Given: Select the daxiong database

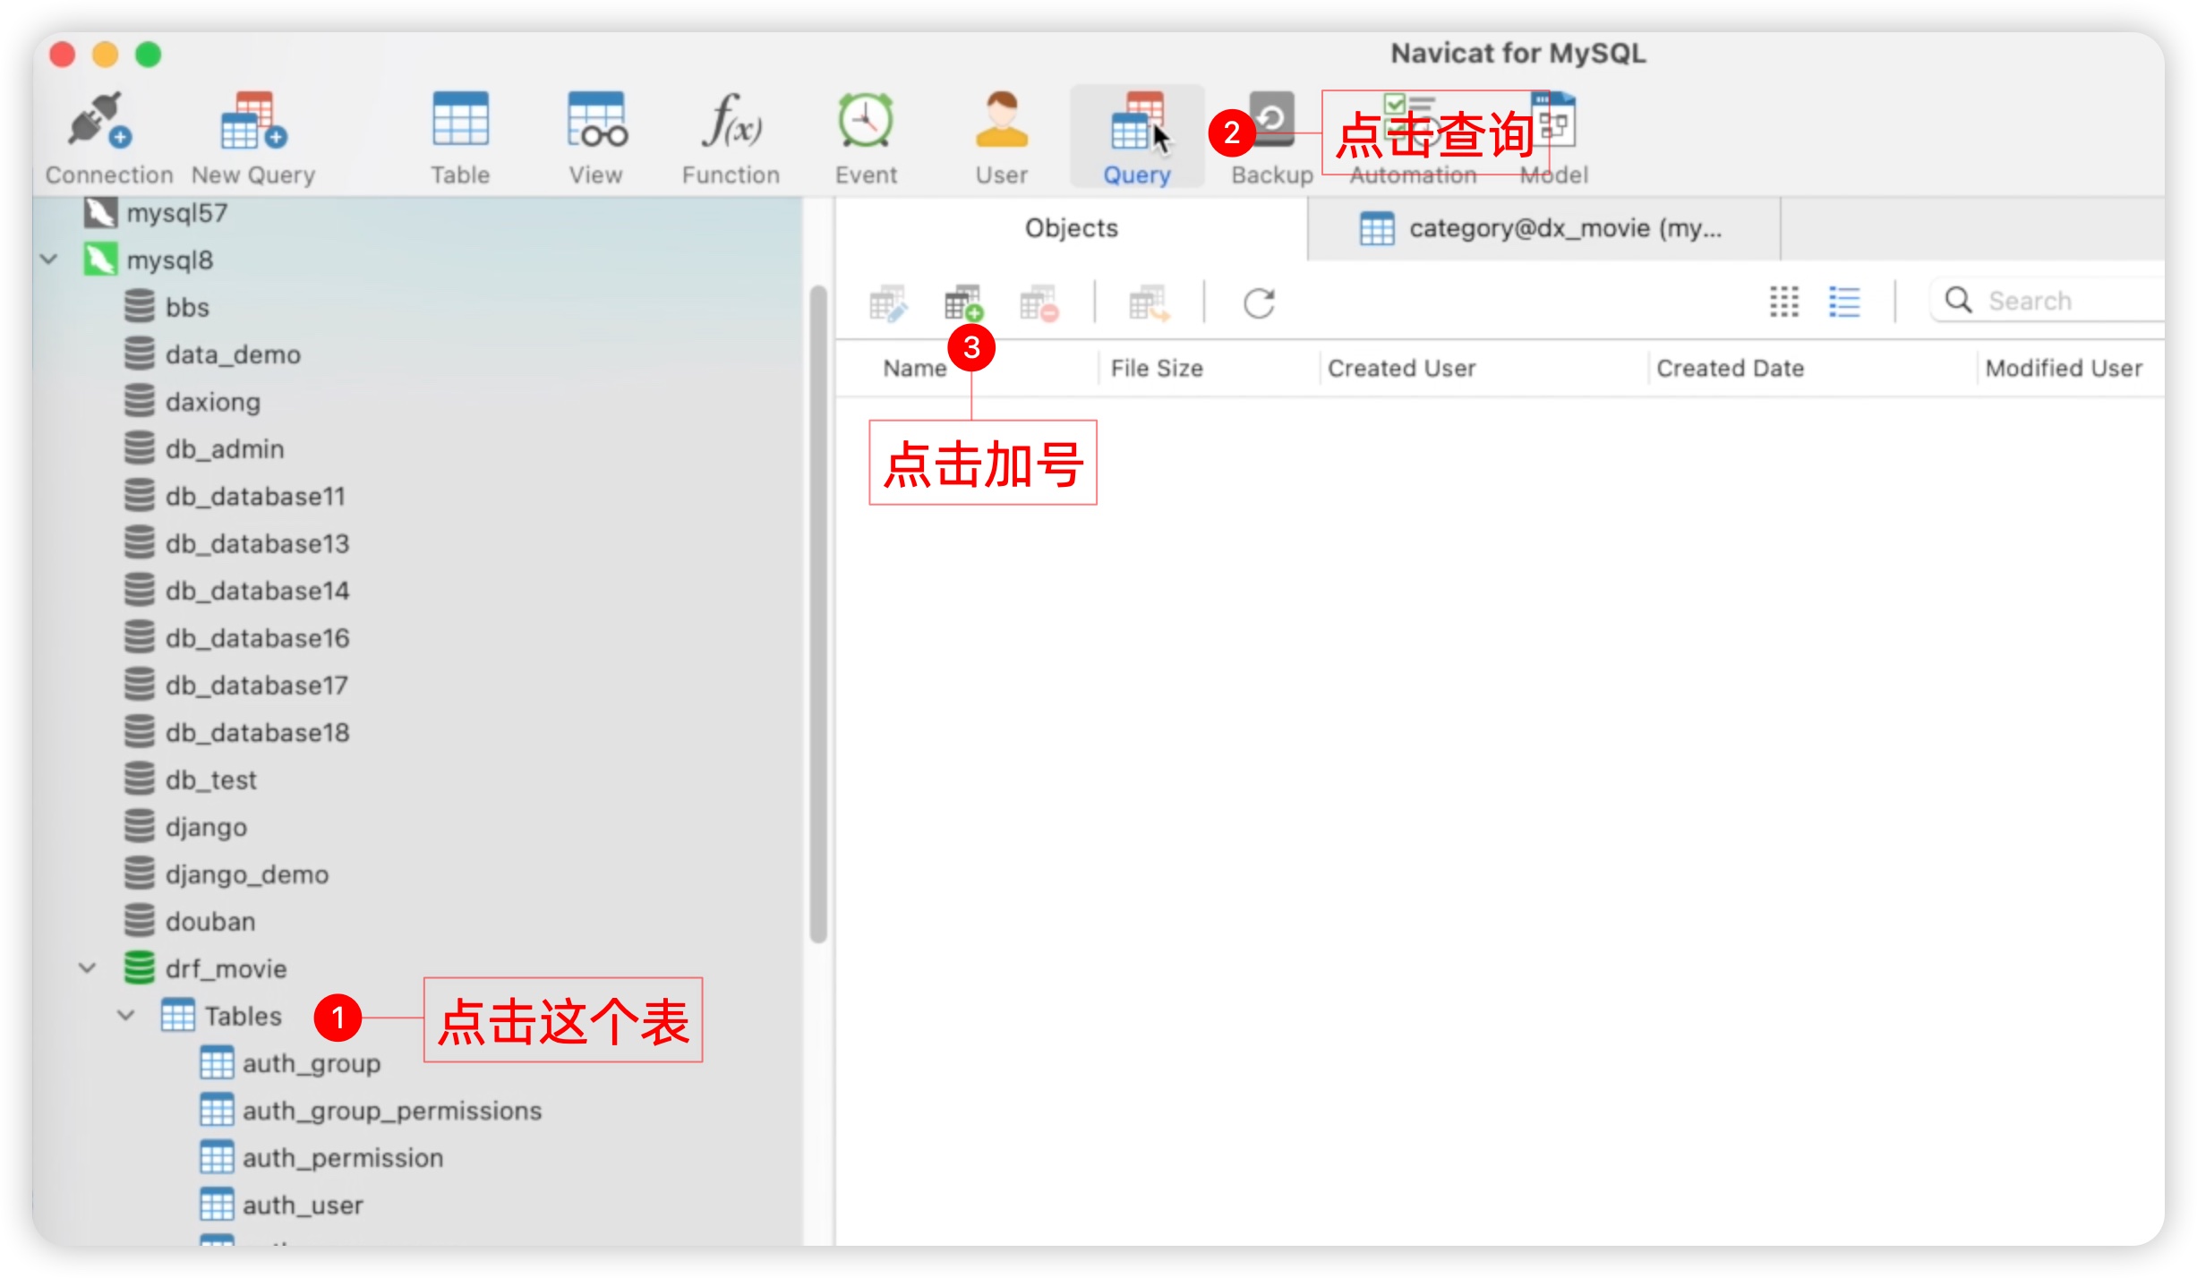Looking at the screenshot, I should tap(192, 402).
